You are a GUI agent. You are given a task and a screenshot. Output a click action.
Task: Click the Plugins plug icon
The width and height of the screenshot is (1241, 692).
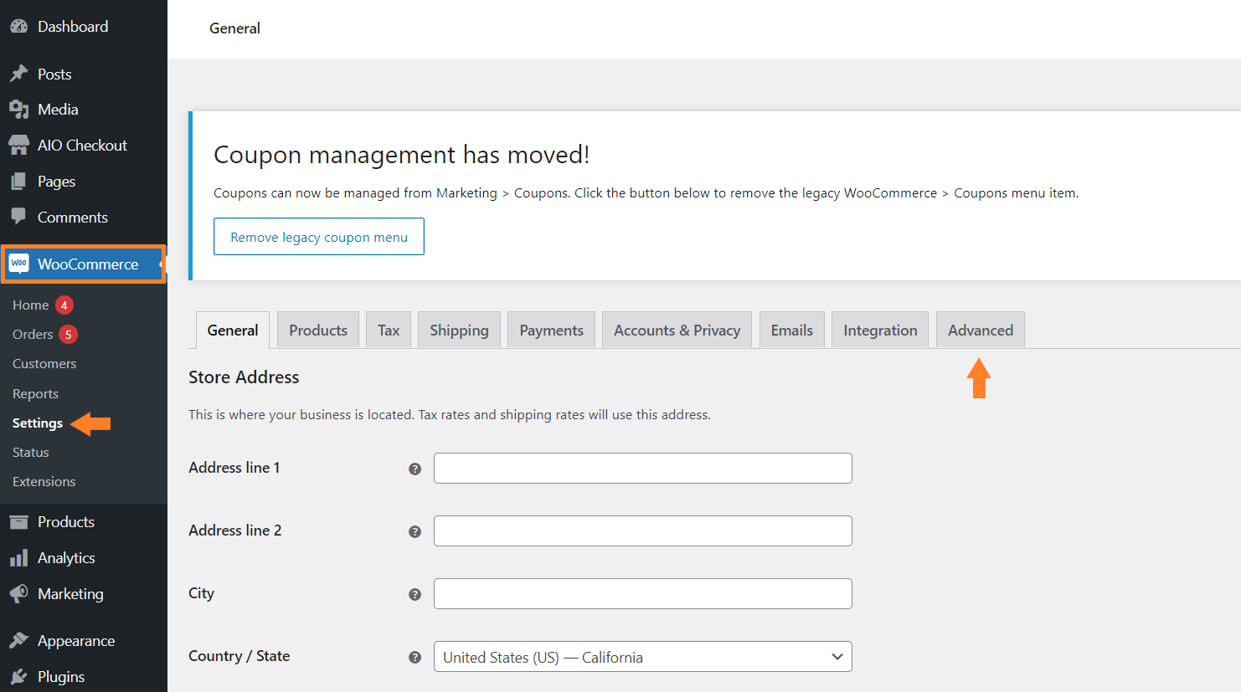18,676
